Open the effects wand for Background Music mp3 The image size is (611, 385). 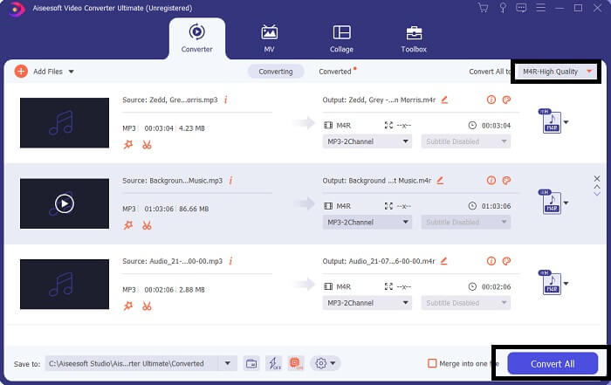point(128,225)
